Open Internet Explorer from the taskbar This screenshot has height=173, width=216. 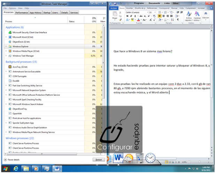pos(16,168)
